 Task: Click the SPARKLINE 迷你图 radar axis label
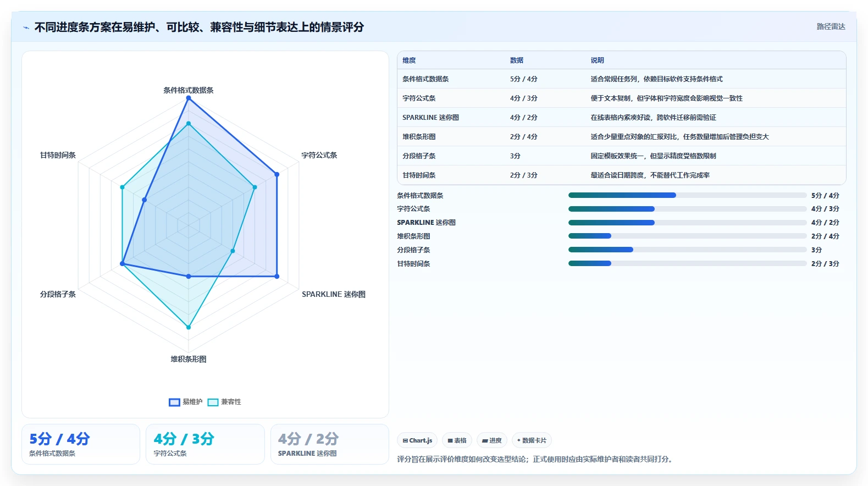tap(334, 294)
